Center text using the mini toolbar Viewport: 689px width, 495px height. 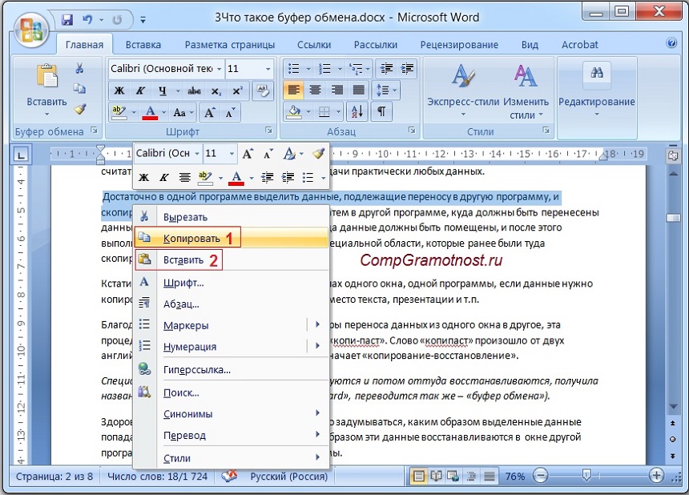click(x=184, y=177)
